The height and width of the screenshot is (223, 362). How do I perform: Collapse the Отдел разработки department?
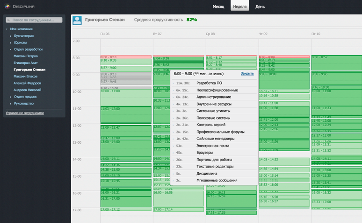(11, 49)
